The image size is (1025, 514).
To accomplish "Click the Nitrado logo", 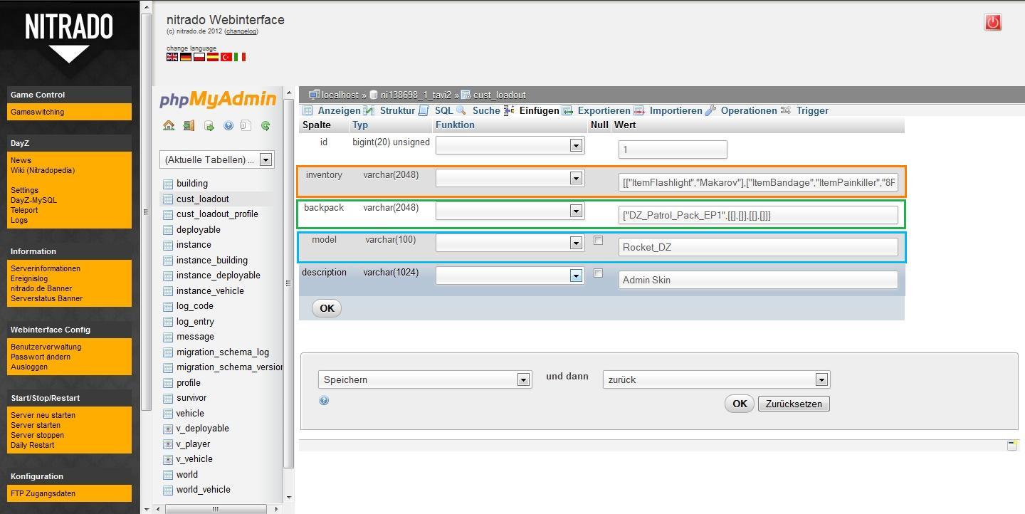I will (x=69, y=37).
